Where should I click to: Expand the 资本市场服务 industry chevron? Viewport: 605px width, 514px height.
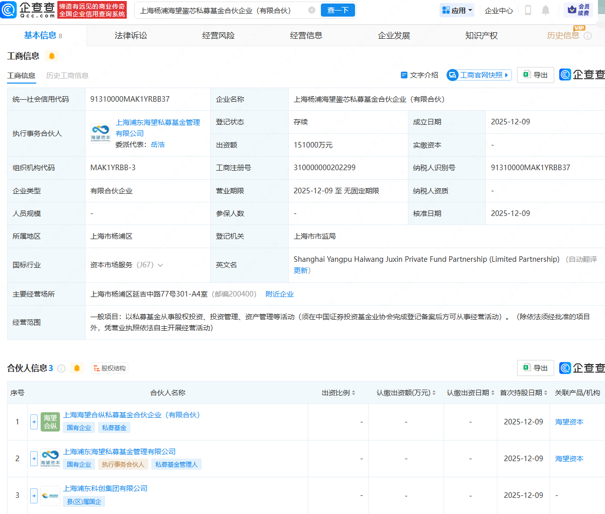tap(160, 265)
